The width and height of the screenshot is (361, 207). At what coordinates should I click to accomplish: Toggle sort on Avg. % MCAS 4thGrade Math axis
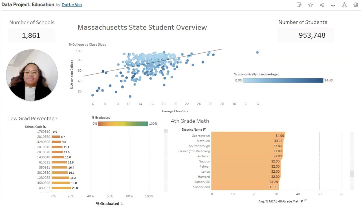pos(305,201)
